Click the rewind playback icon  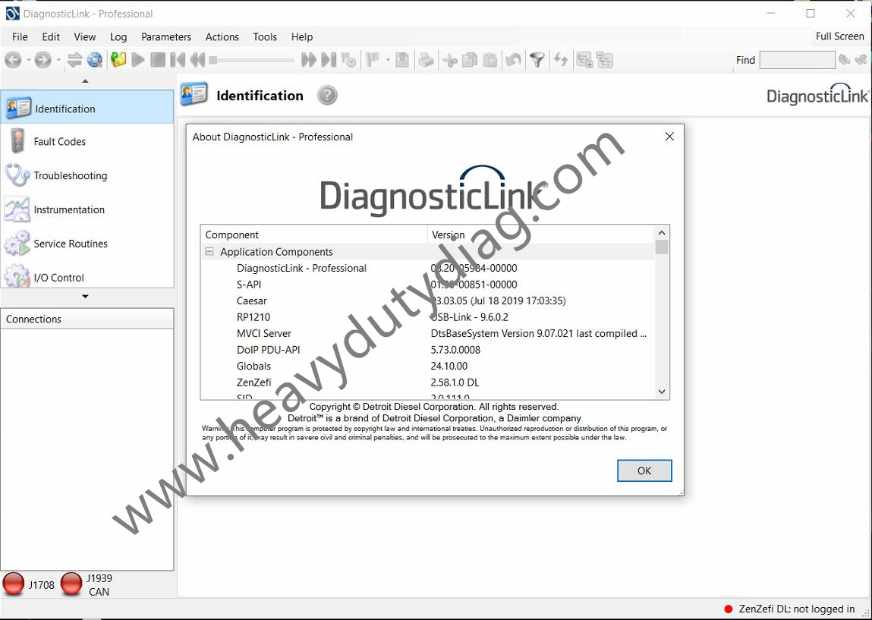pyautogui.click(x=197, y=60)
